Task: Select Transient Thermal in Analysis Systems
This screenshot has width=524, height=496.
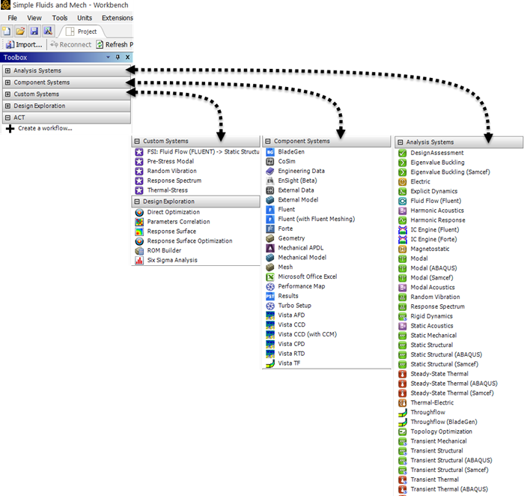Action: point(434,480)
